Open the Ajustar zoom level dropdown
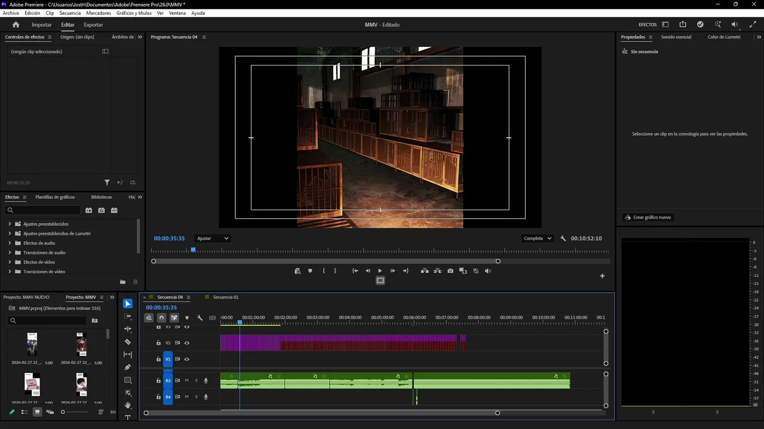The image size is (764, 429). (212, 238)
